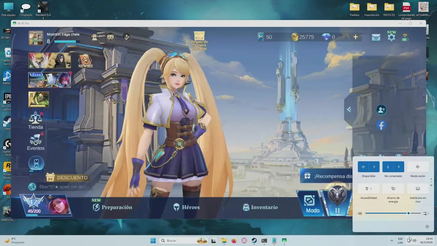
Task: Click the download resources arrow icon
Action: click(x=127, y=37)
